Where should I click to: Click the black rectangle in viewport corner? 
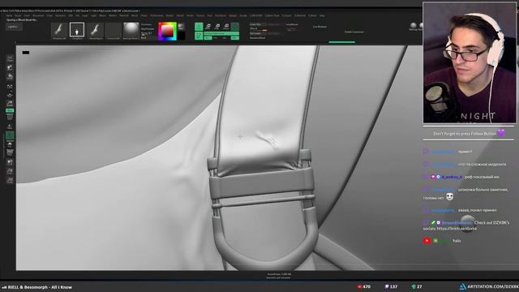pos(26,52)
